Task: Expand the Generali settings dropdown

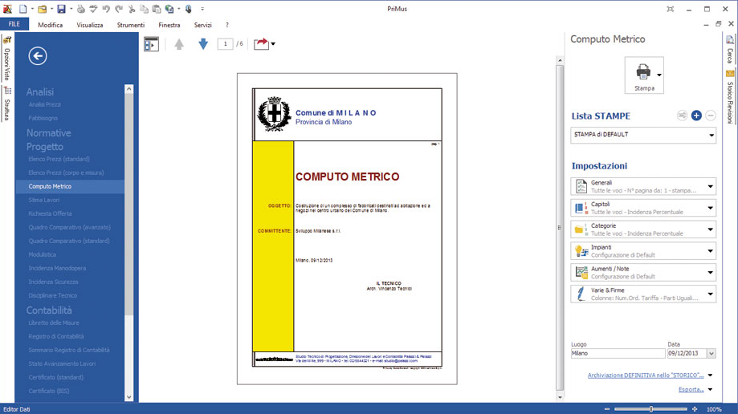Action: click(710, 187)
